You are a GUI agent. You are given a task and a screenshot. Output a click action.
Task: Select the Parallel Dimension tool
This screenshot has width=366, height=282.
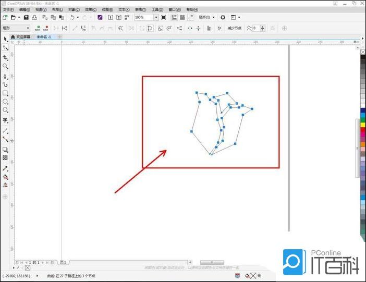(5, 131)
